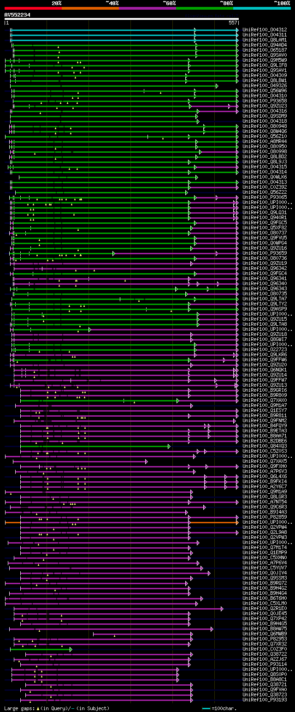The image size is (295, 712).
Task: Select hit UniRef100_A8MR44
Action: click(x=265, y=142)
